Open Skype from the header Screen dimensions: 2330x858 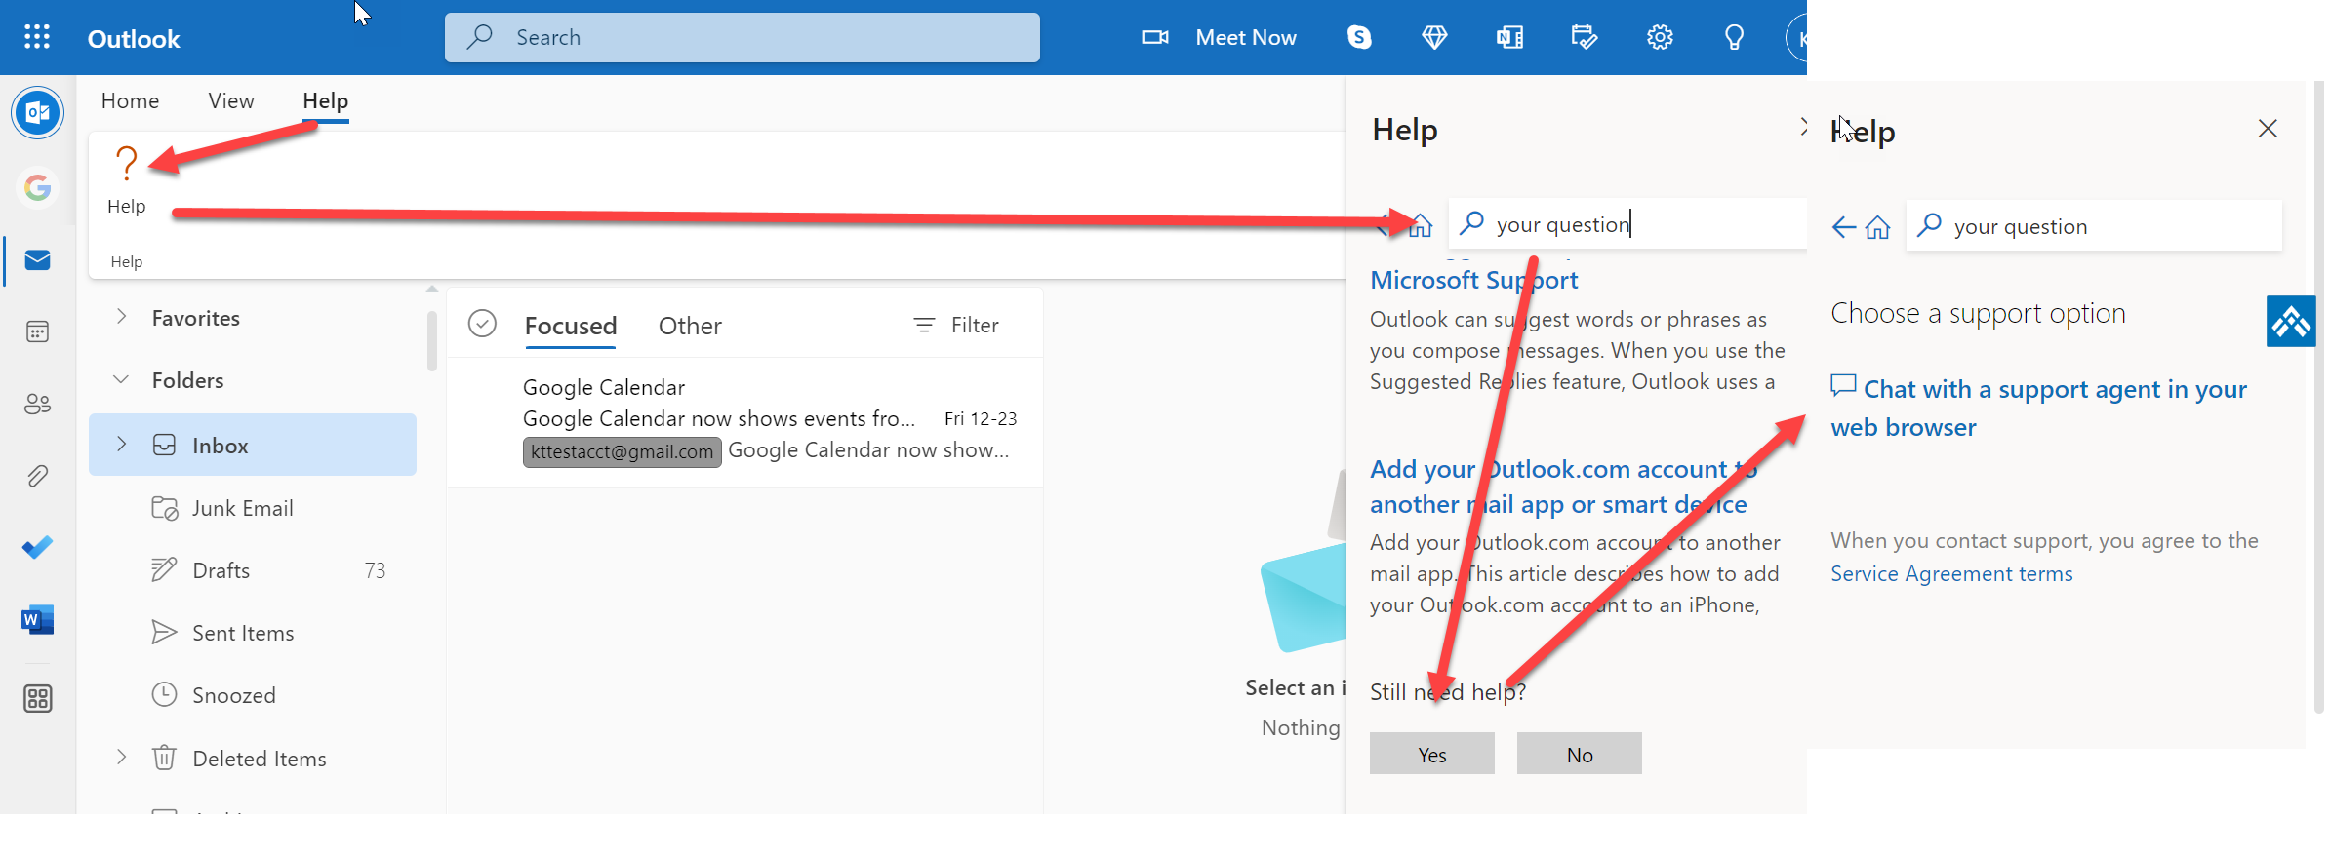point(1359,38)
